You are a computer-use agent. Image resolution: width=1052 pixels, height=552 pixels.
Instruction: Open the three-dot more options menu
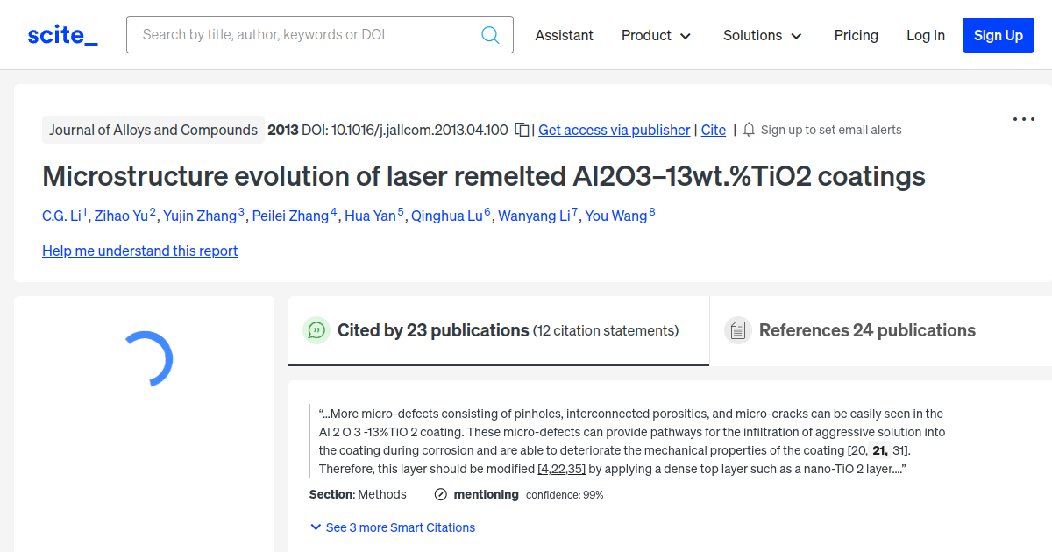[1023, 120]
